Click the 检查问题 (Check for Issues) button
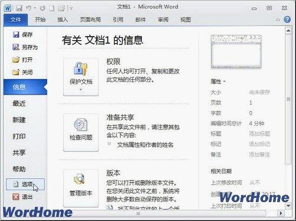Viewport: 296px width, 221px height. pos(81,132)
